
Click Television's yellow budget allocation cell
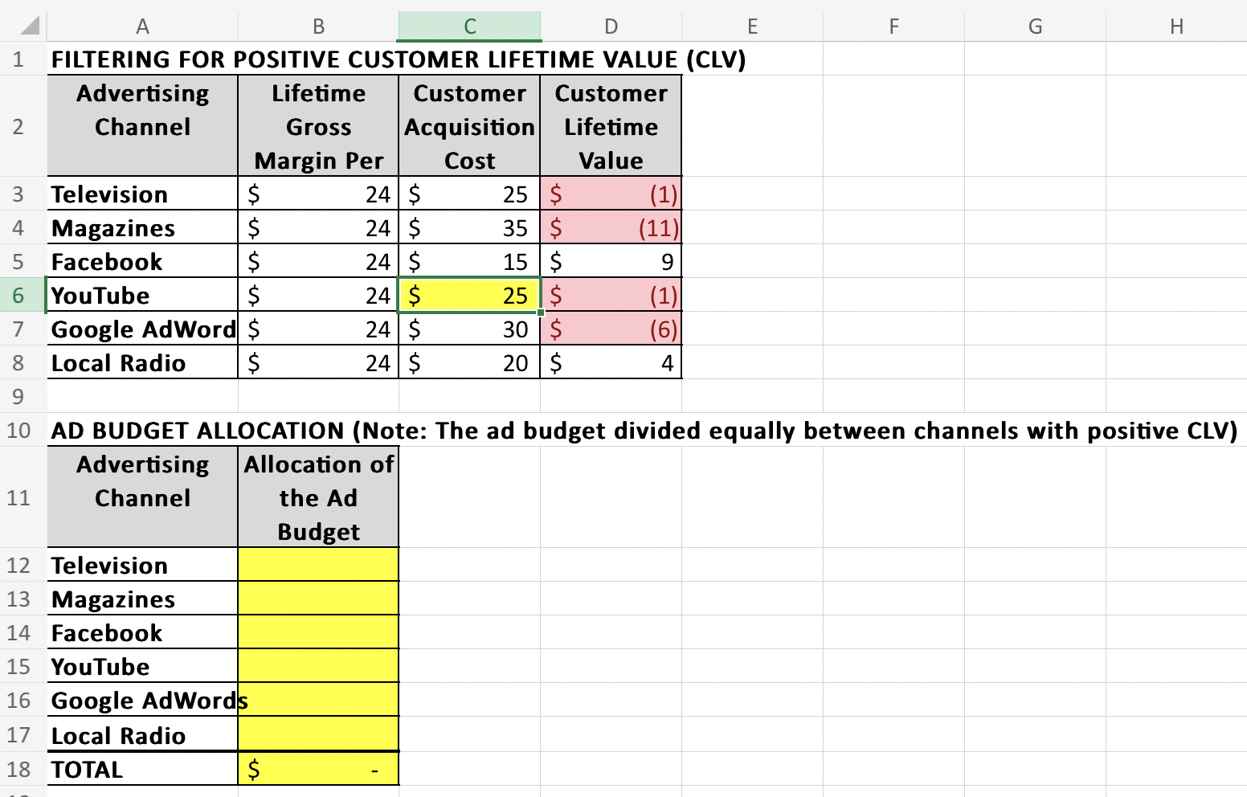pyautogui.click(x=318, y=565)
